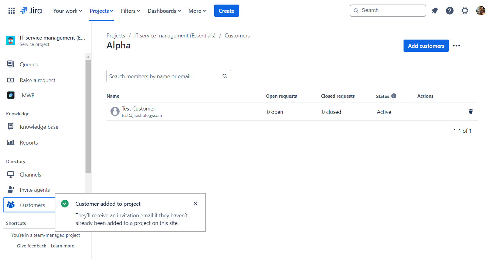Viewport: 493px width, 259px height.
Task: Open the app switcher grid icon
Action: 11,10
